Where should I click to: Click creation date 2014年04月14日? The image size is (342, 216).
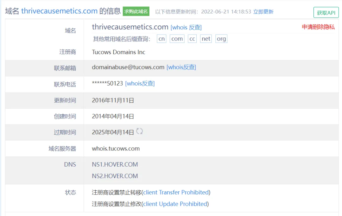click(113, 116)
